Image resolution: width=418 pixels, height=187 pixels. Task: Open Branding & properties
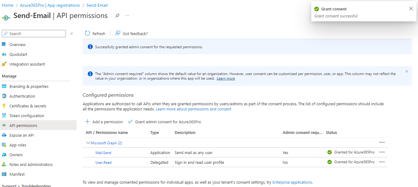pos(29,86)
